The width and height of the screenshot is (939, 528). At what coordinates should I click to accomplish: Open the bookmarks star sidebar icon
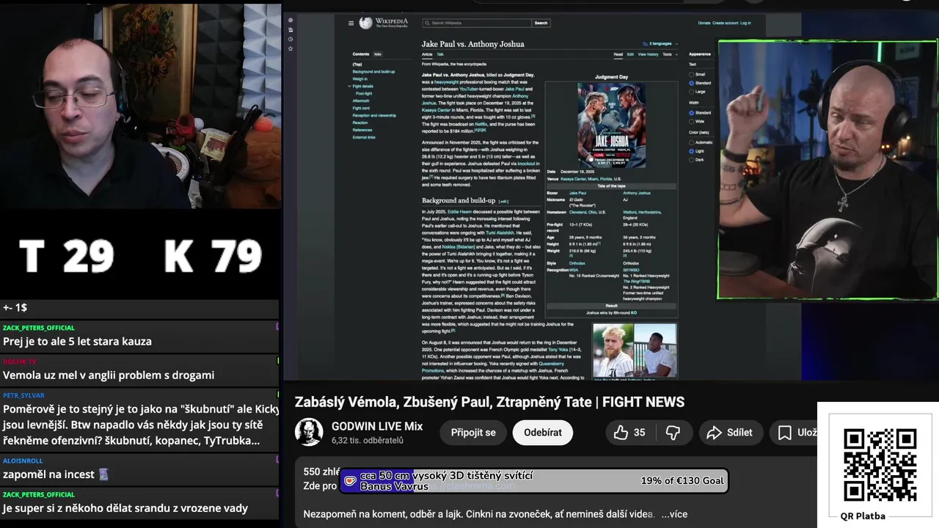coord(291,49)
